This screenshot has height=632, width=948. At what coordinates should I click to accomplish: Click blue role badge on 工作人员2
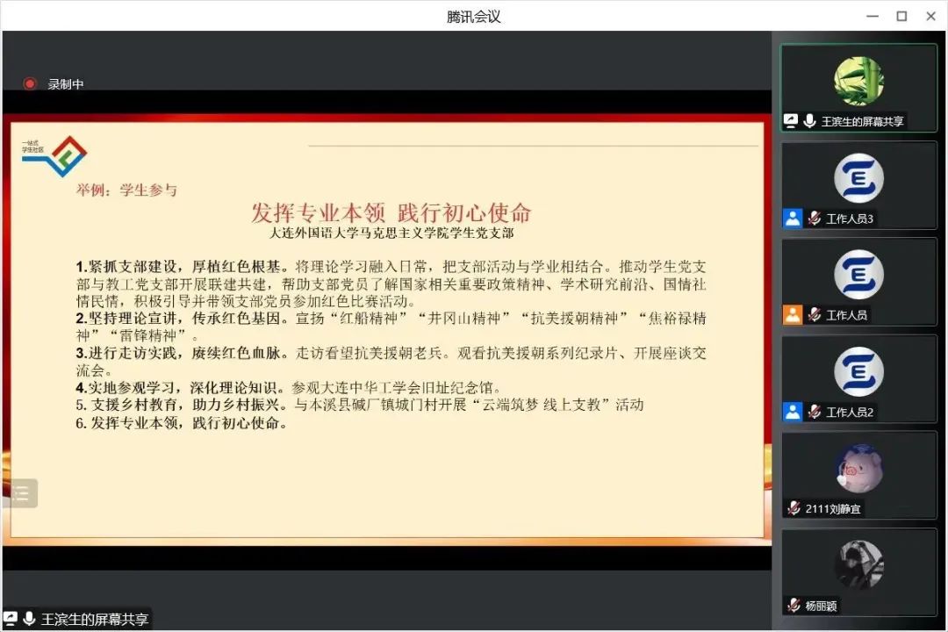click(793, 412)
